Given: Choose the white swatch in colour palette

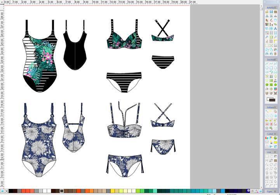Looking at the screenshot, I should (x=45, y=191).
